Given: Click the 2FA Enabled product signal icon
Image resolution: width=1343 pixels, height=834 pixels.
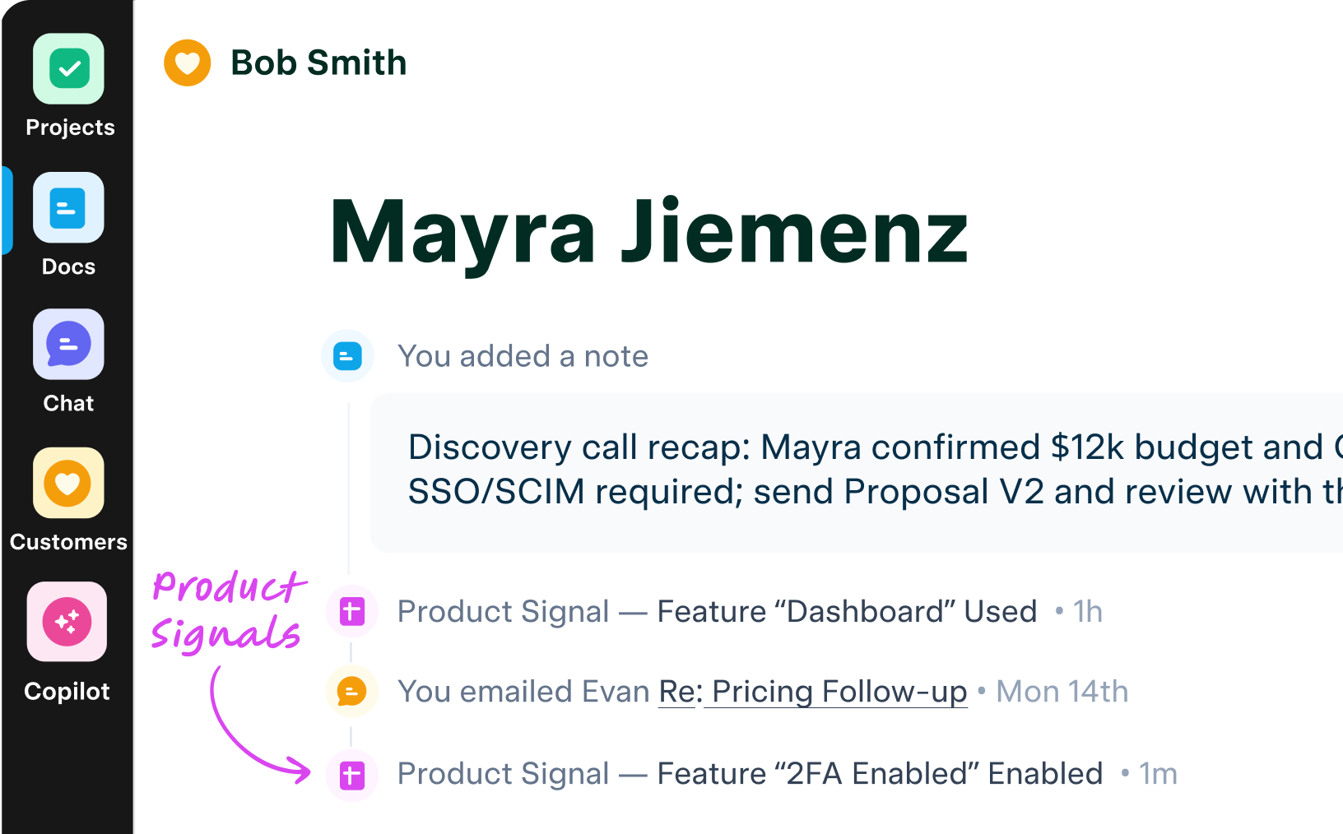Looking at the screenshot, I should coord(352,774).
